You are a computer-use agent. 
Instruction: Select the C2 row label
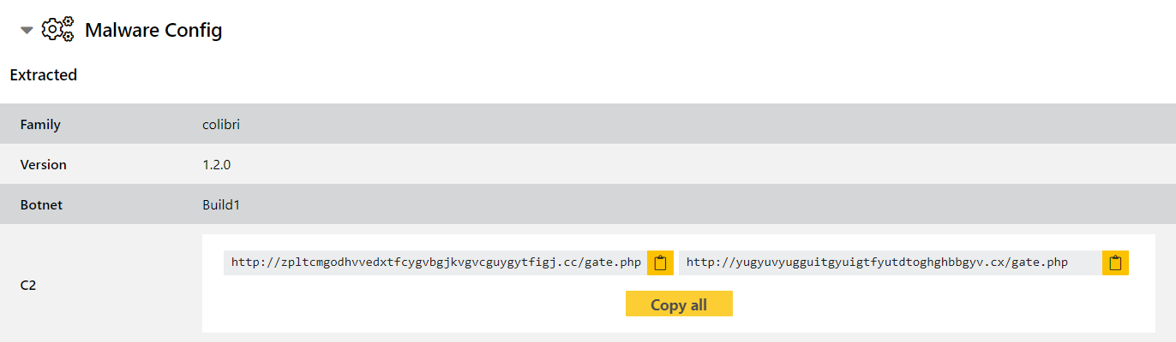[x=28, y=286]
